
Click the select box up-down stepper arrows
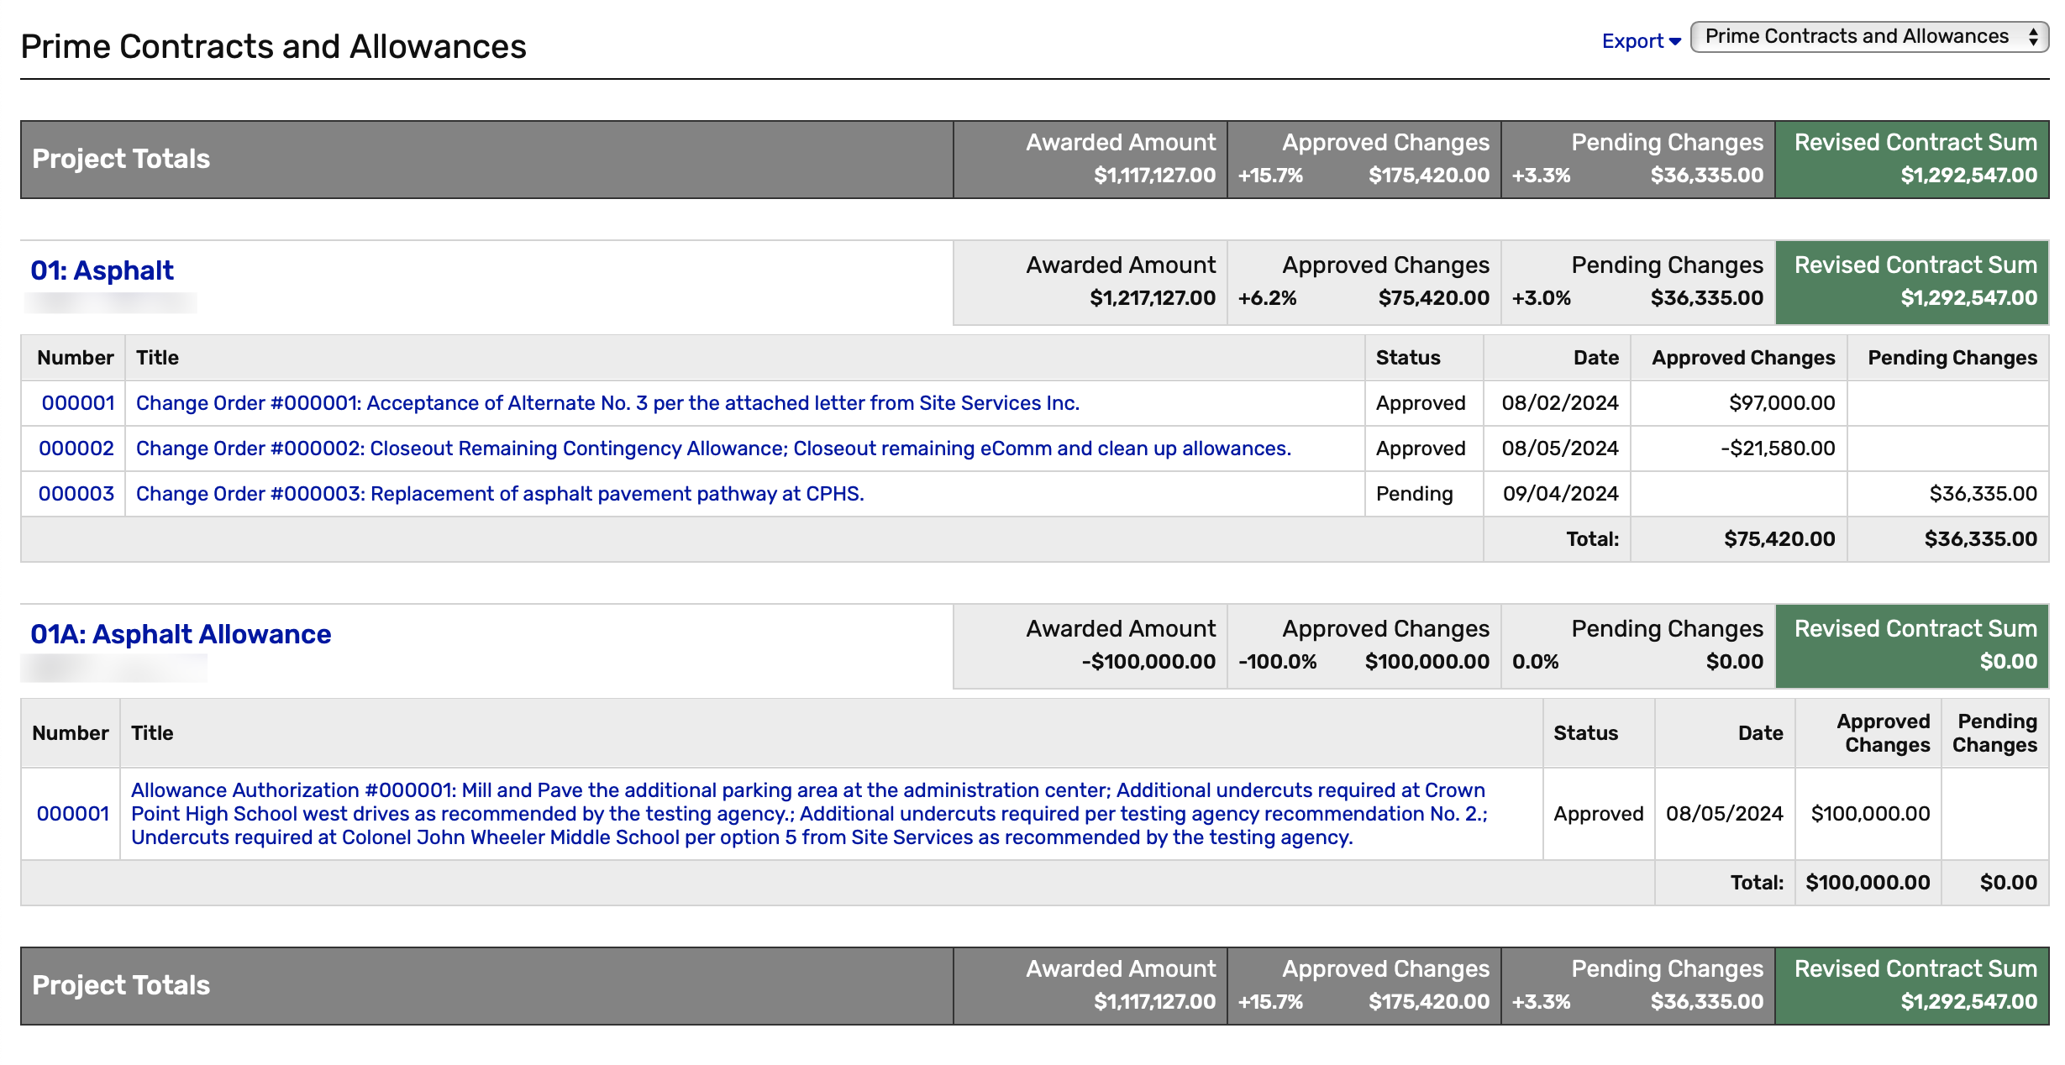(x=2033, y=37)
